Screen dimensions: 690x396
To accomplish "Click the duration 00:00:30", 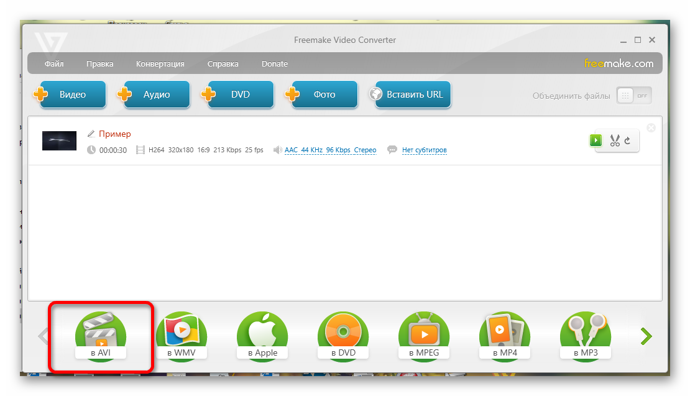I will (113, 150).
